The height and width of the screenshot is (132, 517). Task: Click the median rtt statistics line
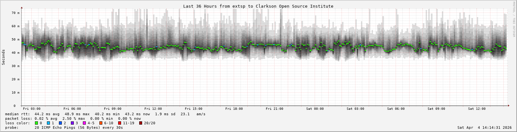coord(105,114)
